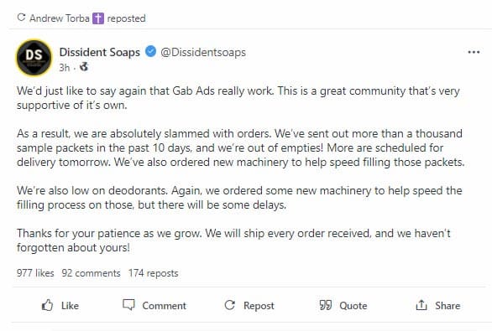The width and height of the screenshot is (492, 331).
Task: Open Andrew Torba's profile from repost header
Action: (x=60, y=18)
